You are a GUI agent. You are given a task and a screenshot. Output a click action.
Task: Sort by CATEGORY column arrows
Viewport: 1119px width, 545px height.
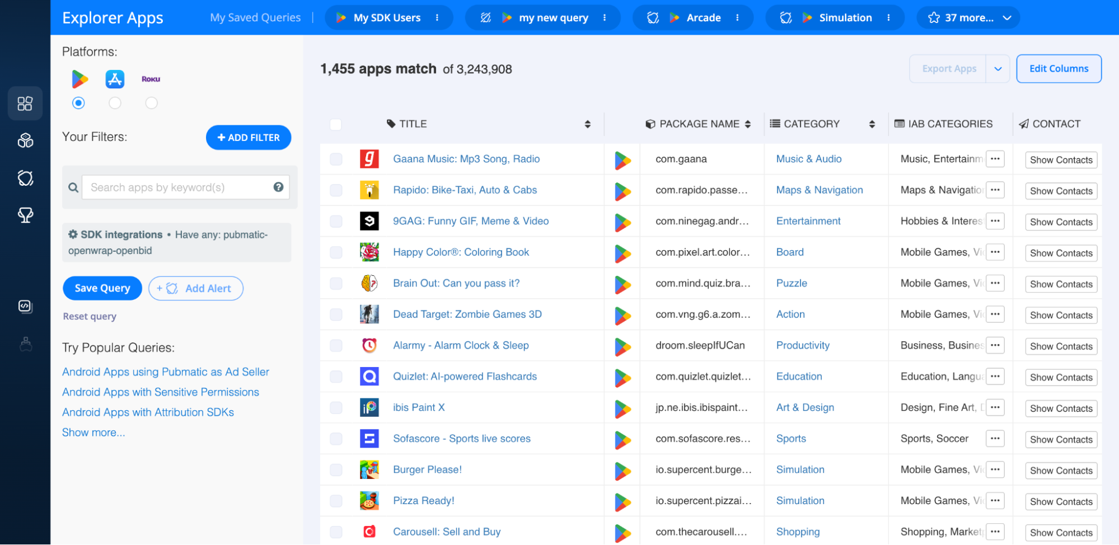872,124
